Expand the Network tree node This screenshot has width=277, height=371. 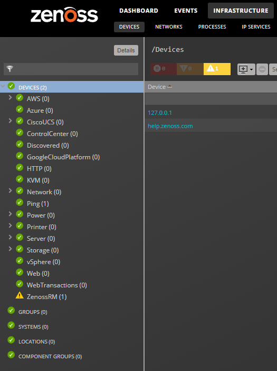pyautogui.click(x=10, y=191)
